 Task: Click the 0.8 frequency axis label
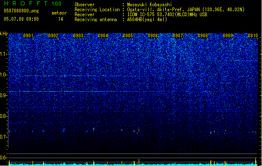[x=4, y=116]
